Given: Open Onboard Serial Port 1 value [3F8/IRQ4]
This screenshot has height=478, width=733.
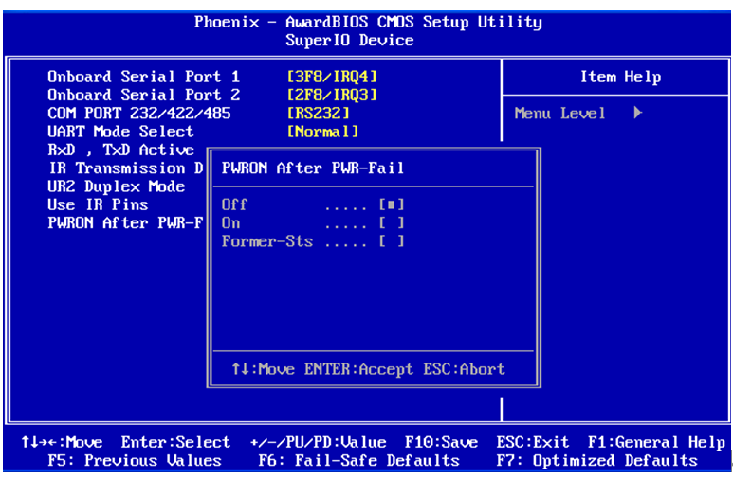Looking at the screenshot, I should [x=332, y=77].
